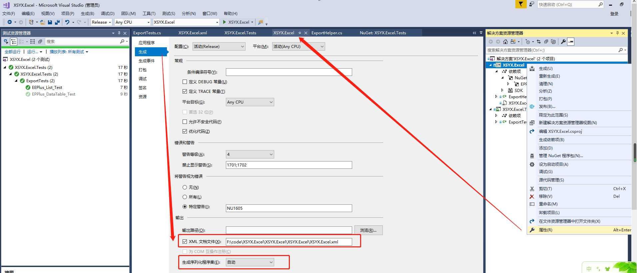637x273 pixels.
Task: Open the Release configuration dropdown in toolbar
Action: (101, 22)
